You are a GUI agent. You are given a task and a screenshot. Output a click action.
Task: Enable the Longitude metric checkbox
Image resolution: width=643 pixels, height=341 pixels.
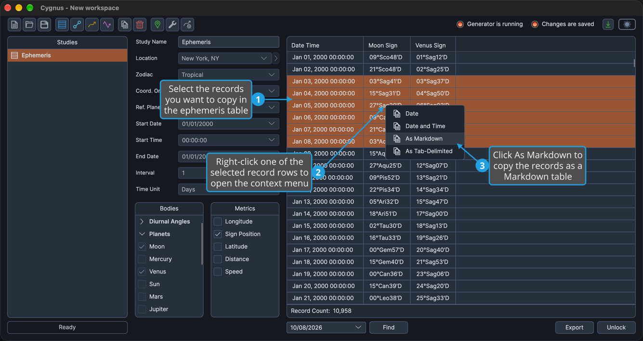click(x=218, y=222)
